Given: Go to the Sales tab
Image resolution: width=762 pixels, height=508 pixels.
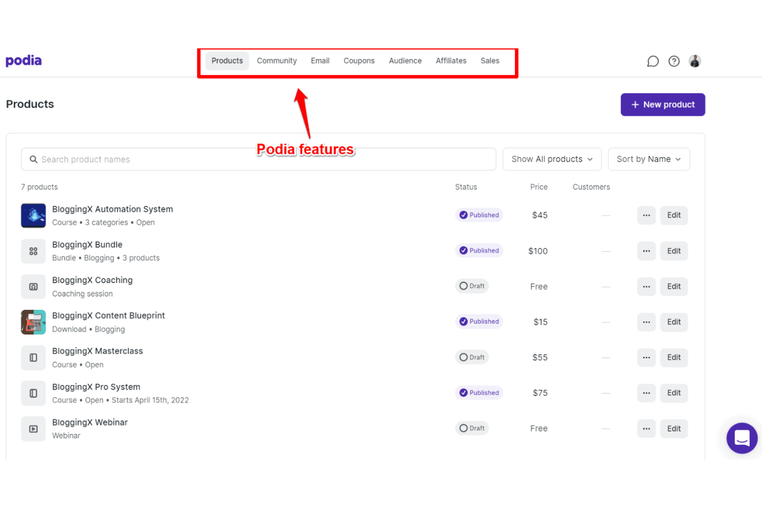Looking at the screenshot, I should pyautogui.click(x=490, y=61).
